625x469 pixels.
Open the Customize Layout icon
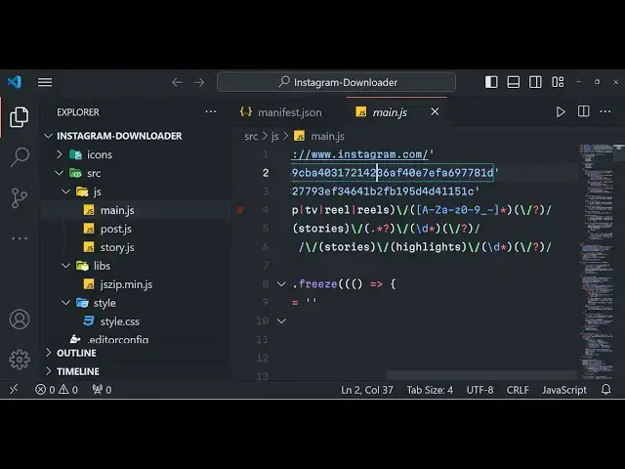[x=558, y=82]
